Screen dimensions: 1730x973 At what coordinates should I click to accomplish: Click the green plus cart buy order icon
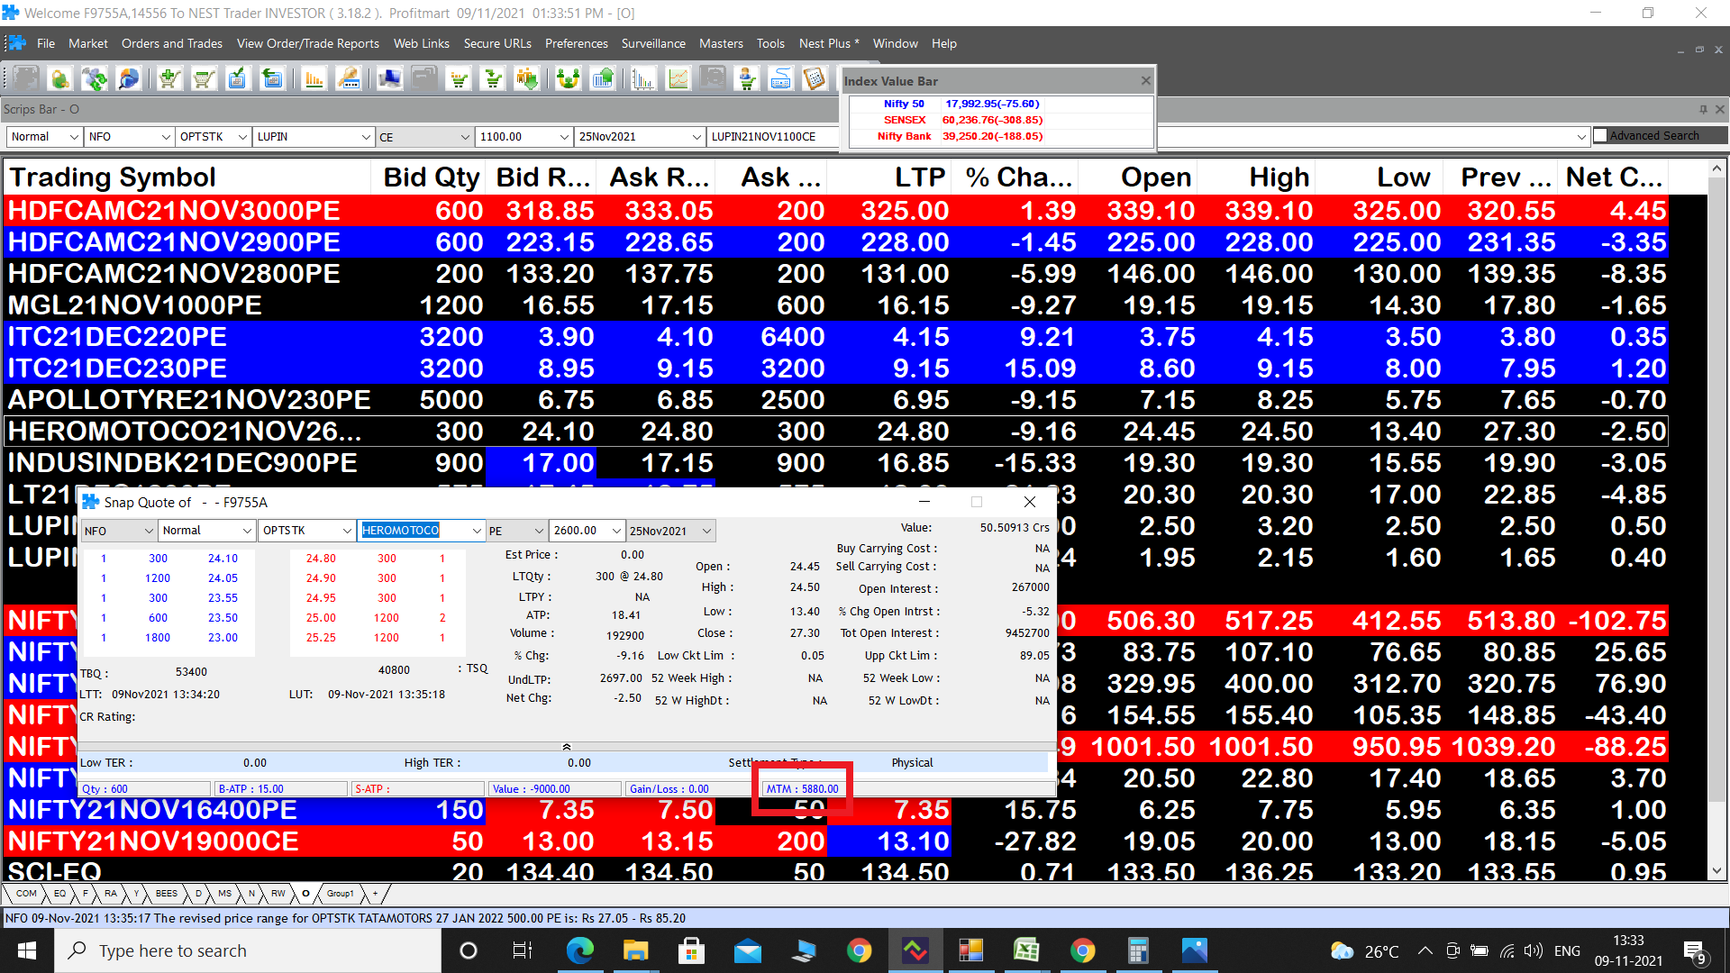coord(168,79)
